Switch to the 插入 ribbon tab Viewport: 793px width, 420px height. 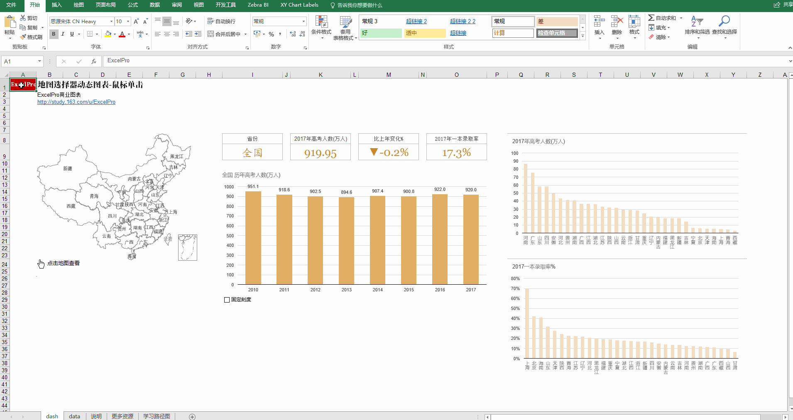pyautogui.click(x=56, y=5)
